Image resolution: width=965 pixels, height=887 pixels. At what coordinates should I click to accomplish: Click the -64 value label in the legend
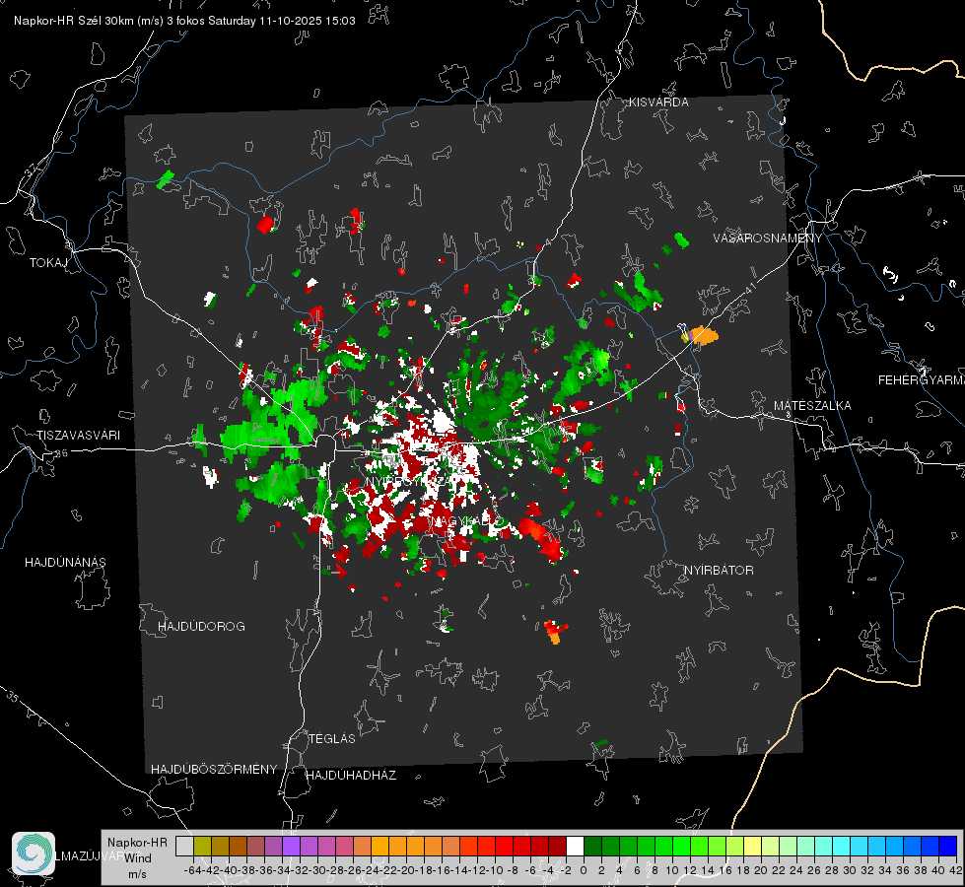[x=193, y=870]
